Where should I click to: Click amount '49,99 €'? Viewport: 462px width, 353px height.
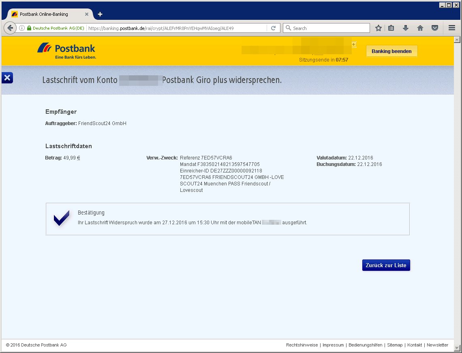point(72,158)
